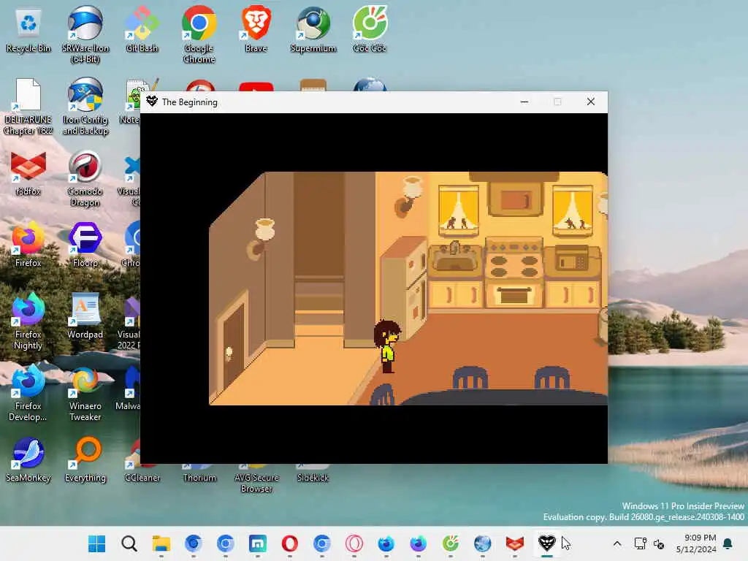Viewport: 748px width, 561px height.
Task: Select the CCleaner desktop shortcut label
Action: (x=142, y=478)
